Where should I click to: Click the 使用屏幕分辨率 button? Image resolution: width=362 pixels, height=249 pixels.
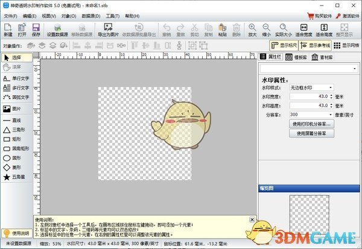[x=311, y=133]
